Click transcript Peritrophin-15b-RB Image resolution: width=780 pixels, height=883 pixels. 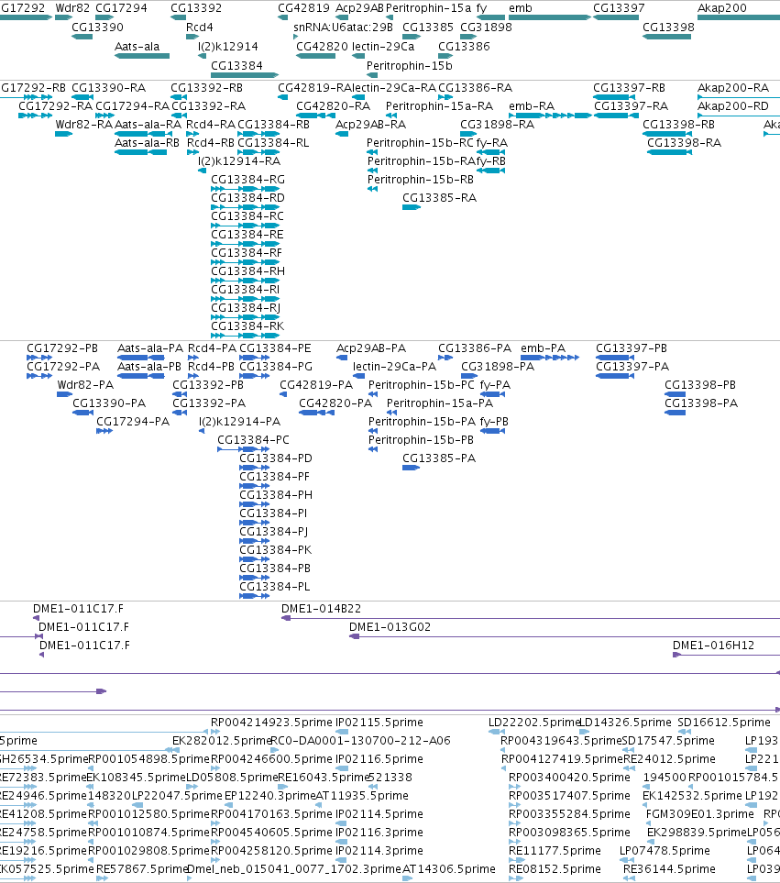421,179
